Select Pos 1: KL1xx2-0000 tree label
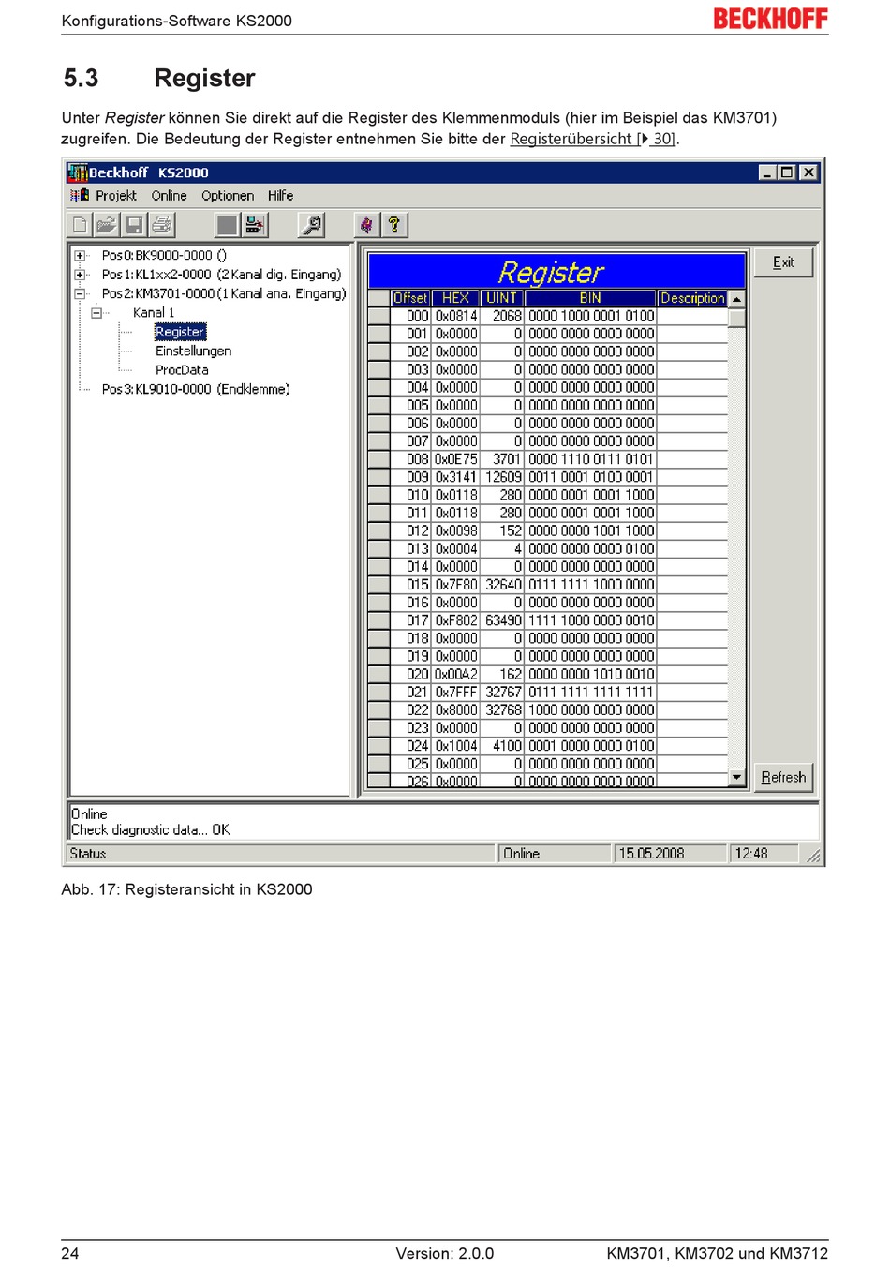 pyautogui.click(x=221, y=275)
